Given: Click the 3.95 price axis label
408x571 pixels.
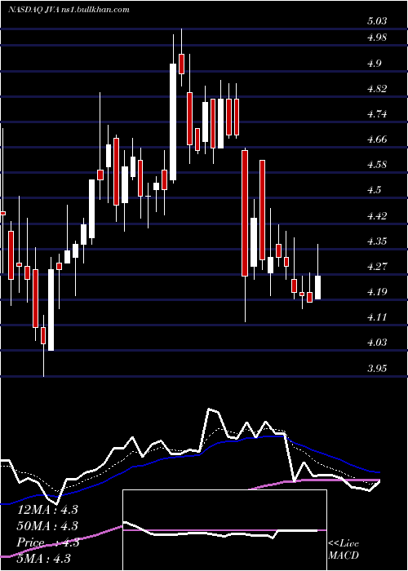Looking at the screenshot, I should (377, 368).
